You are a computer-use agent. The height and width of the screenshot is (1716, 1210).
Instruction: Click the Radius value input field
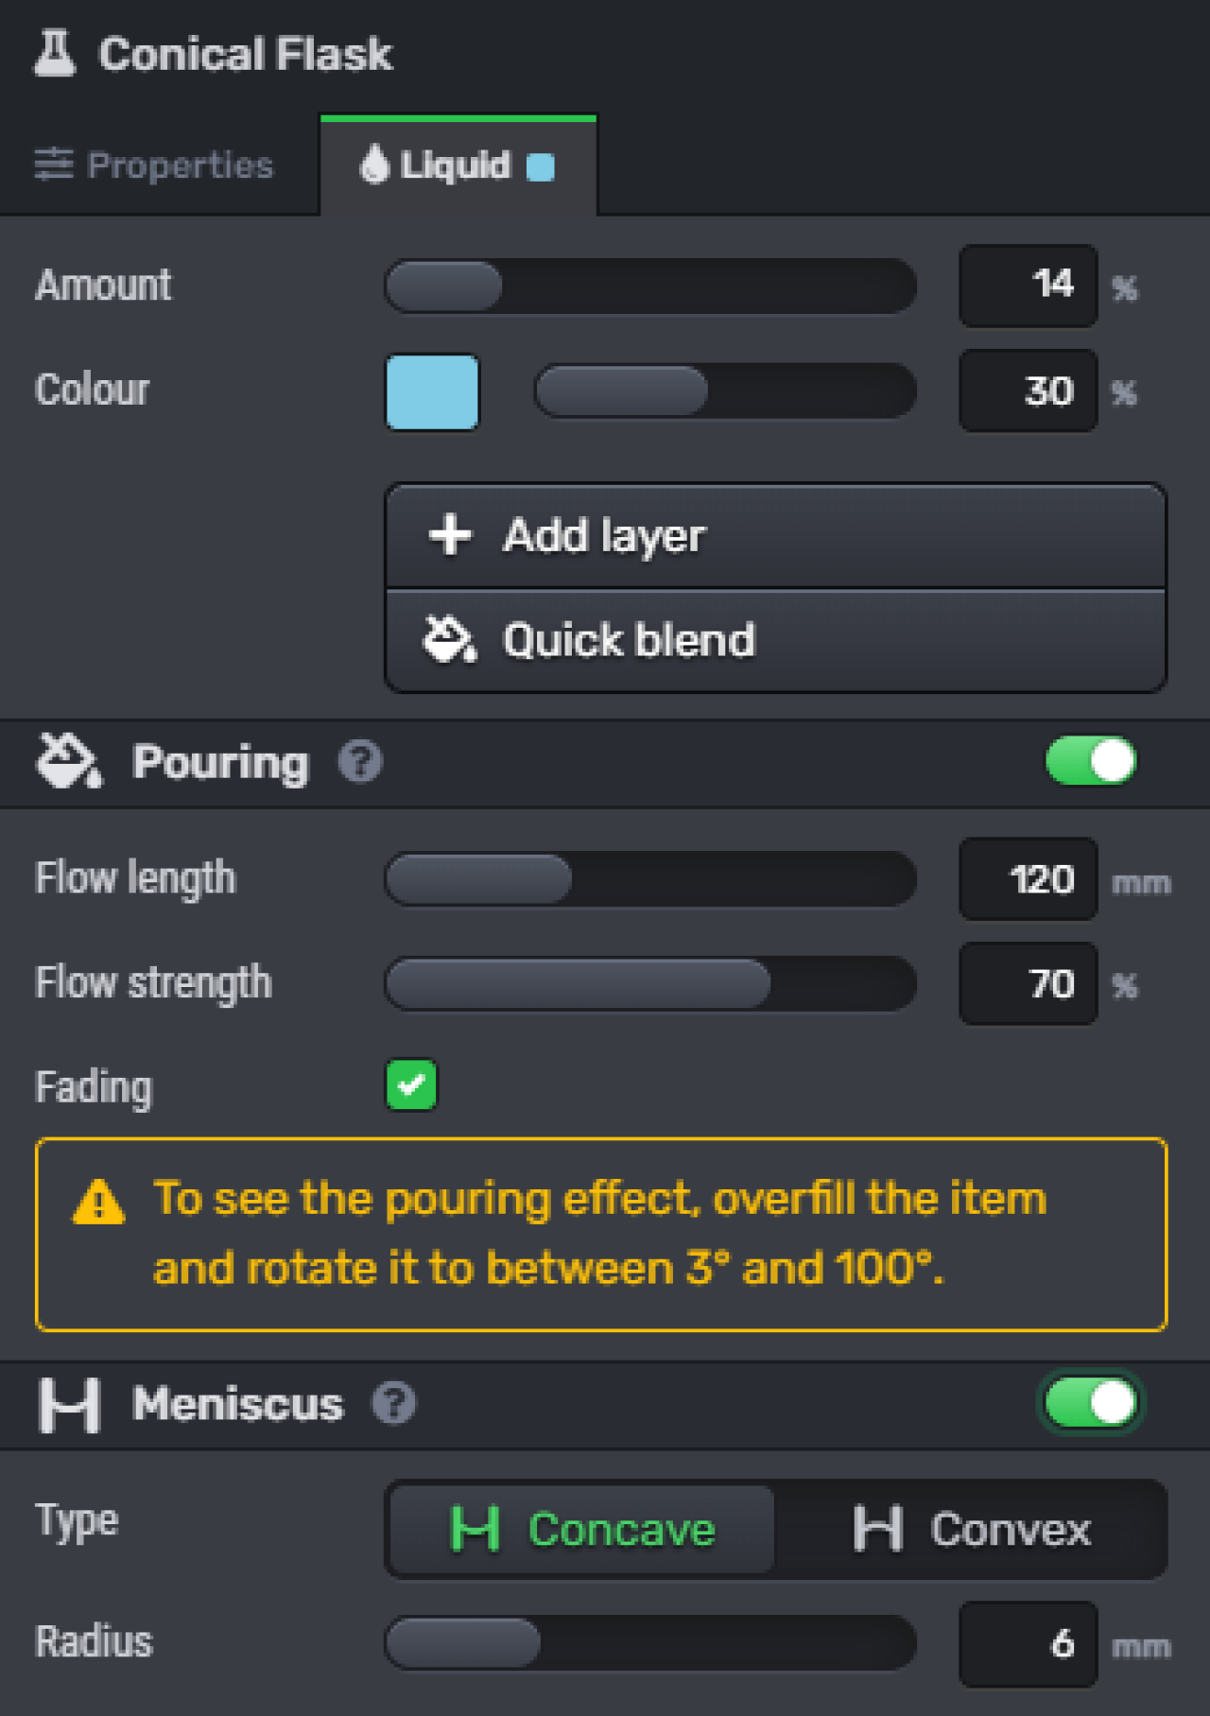[1028, 1644]
